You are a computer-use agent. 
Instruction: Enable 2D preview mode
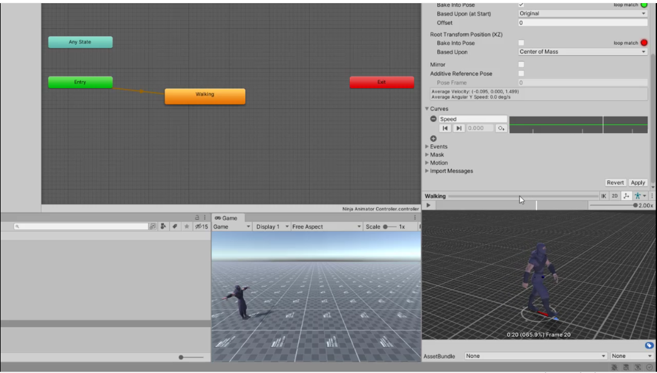(614, 196)
